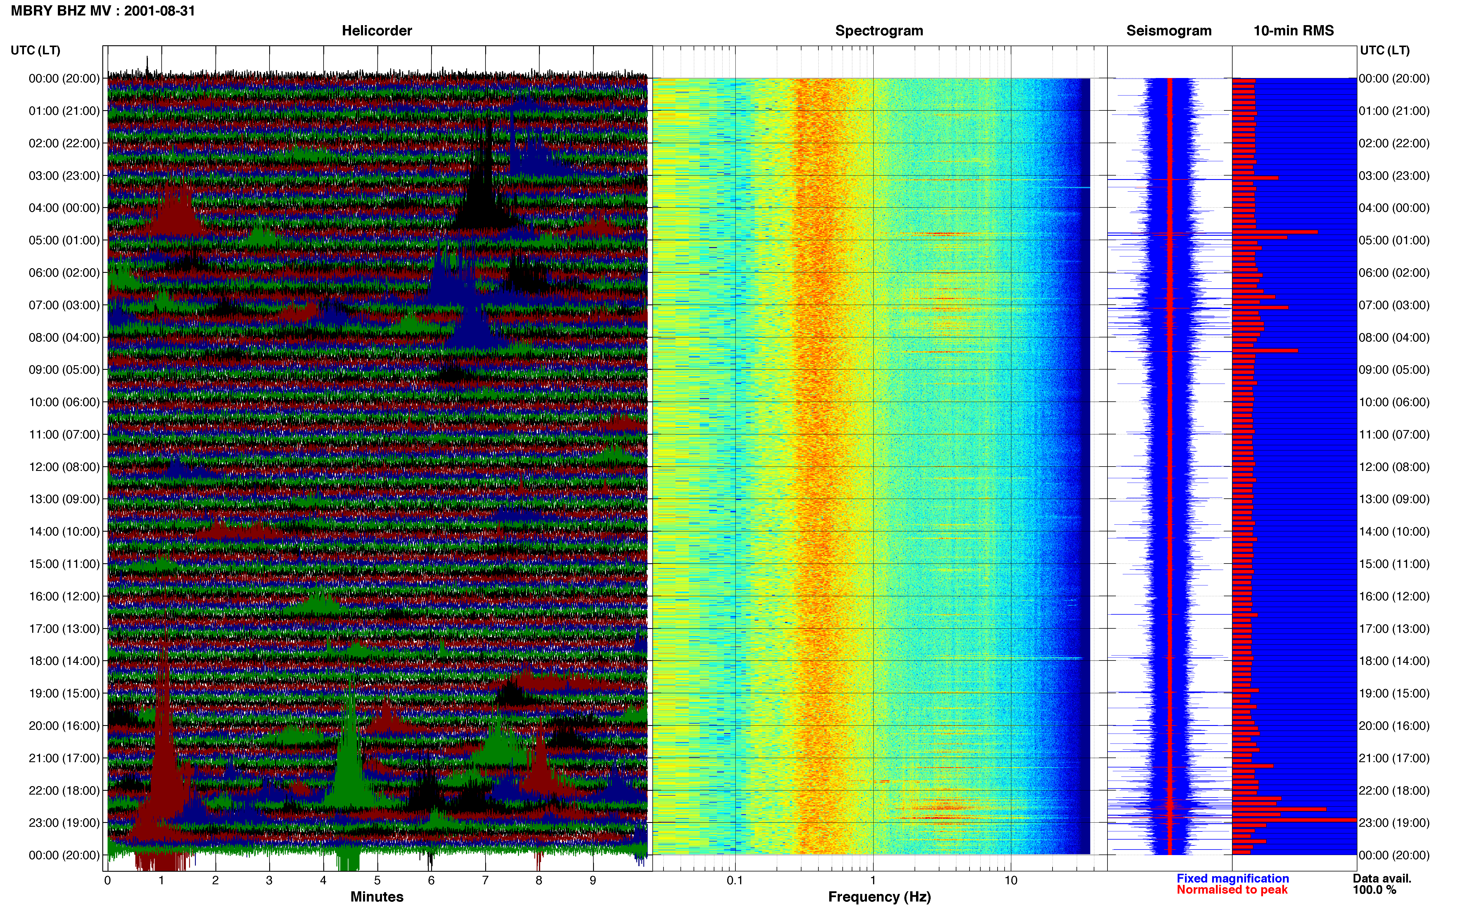This screenshot has height=917, width=1467.
Task: Click the top 00:00 (20:00) label on the helicorder axis
Action: 64,78
